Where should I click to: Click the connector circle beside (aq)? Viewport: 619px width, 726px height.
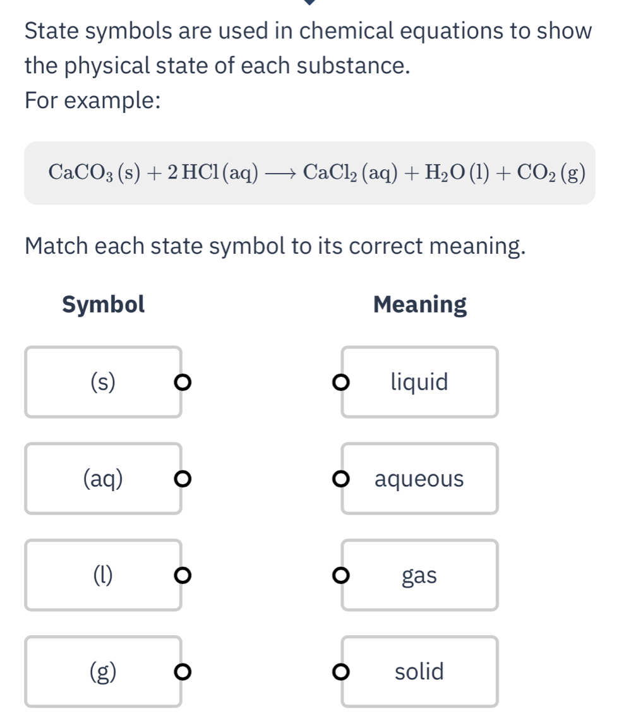183,479
